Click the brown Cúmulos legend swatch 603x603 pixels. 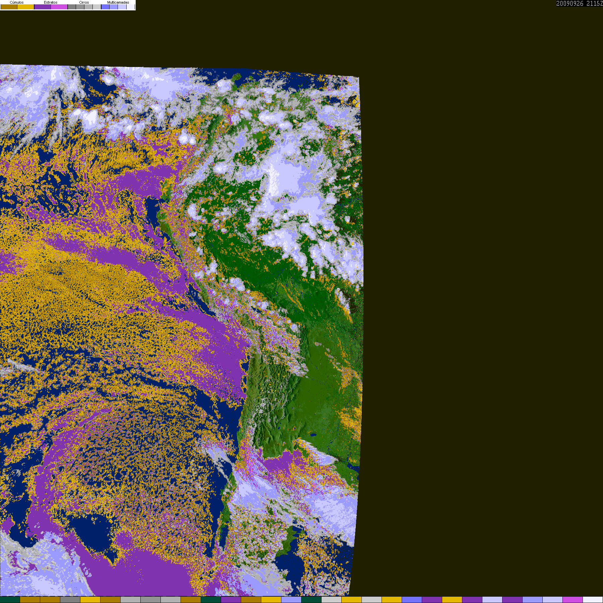[9, 7]
